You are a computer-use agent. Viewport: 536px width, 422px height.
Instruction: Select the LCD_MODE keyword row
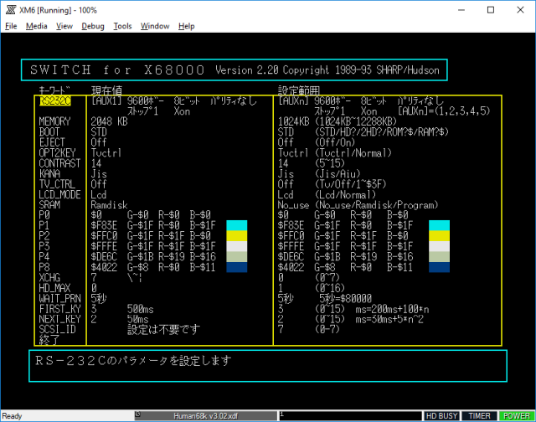coord(59,194)
